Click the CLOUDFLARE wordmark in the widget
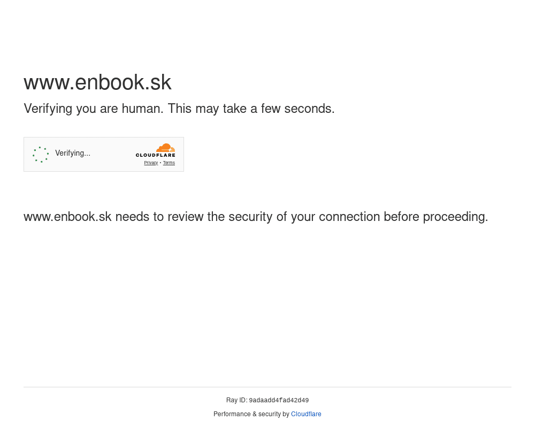Image resolution: width=535 pixels, height=428 pixels. pos(156,155)
